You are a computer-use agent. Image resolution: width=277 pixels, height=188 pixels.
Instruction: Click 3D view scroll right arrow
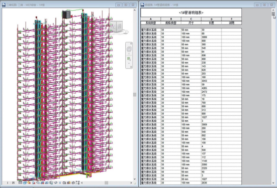[x=131, y=182]
